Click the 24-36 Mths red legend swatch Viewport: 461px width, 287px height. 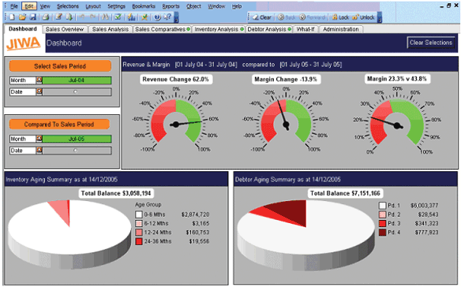click(x=139, y=241)
